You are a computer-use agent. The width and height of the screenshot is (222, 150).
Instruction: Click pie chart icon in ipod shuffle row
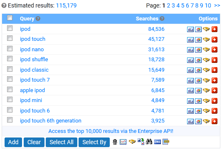point(198,60)
